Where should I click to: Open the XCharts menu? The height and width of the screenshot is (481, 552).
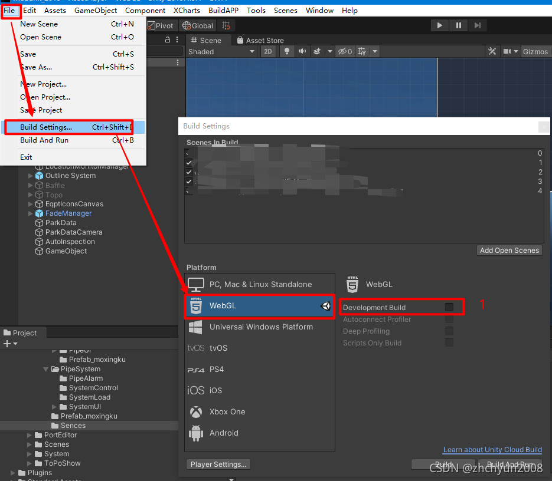tap(187, 11)
